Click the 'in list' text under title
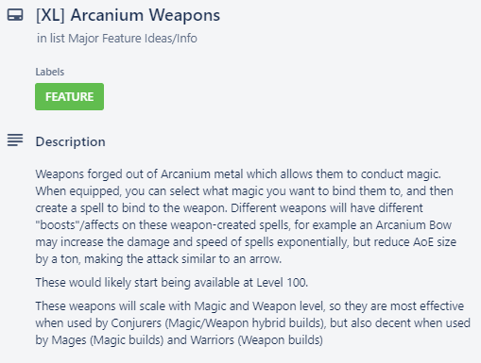 [51, 39]
